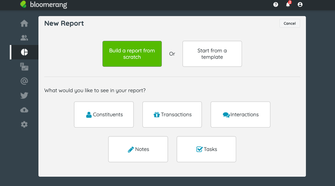The image size is (335, 186).
Task: Open the user account profile icon
Action: tap(300, 5)
